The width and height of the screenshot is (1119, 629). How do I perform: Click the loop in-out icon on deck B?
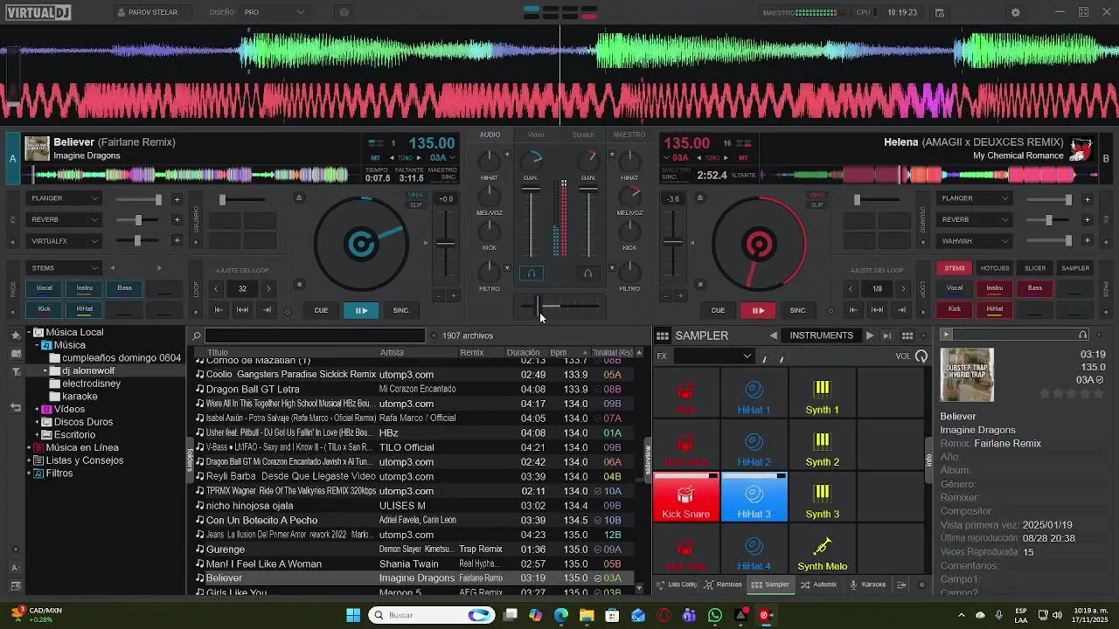tap(877, 310)
